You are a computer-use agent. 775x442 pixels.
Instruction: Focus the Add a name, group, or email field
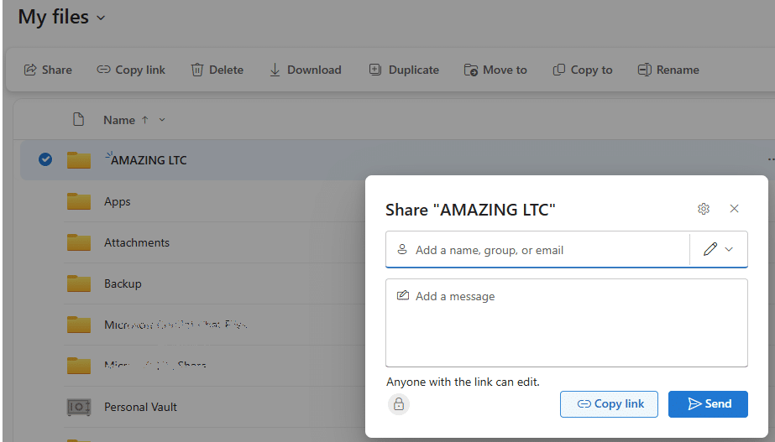537,250
